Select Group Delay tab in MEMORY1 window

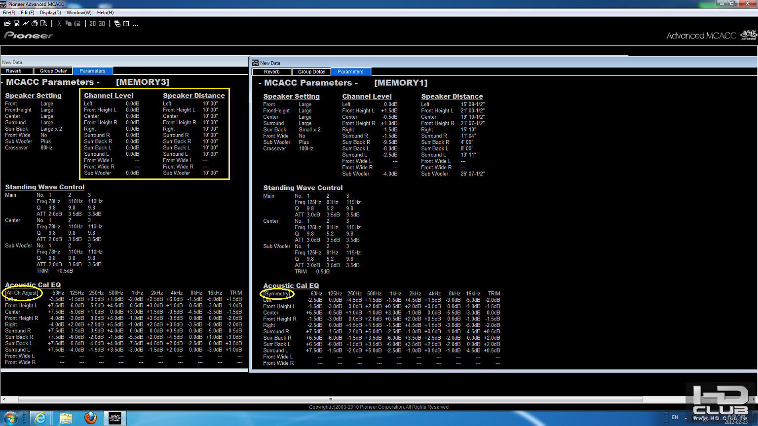coord(311,72)
